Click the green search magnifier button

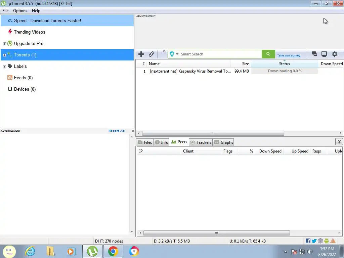click(x=268, y=54)
